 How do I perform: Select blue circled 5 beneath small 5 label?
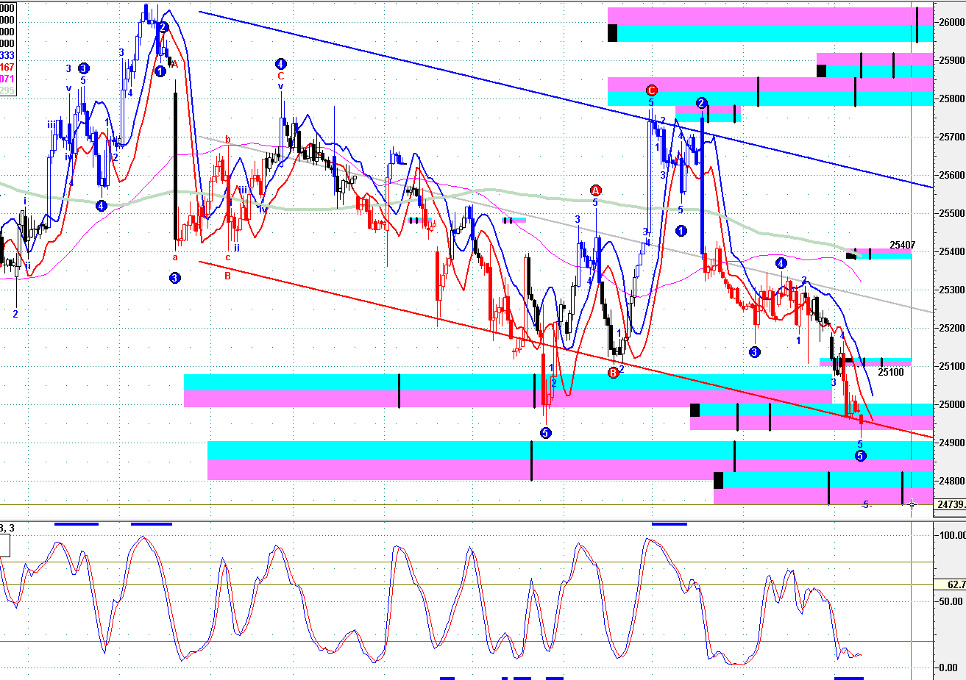pos(861,456)
